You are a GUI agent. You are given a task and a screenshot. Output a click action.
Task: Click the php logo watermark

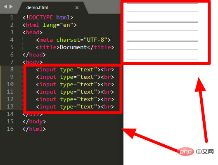(186, 151)
